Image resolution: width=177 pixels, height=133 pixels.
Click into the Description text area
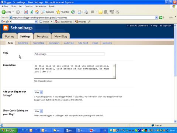tap(73, 71)
